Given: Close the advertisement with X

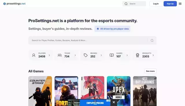Looking at the screenshot, I should click(114, 102).
